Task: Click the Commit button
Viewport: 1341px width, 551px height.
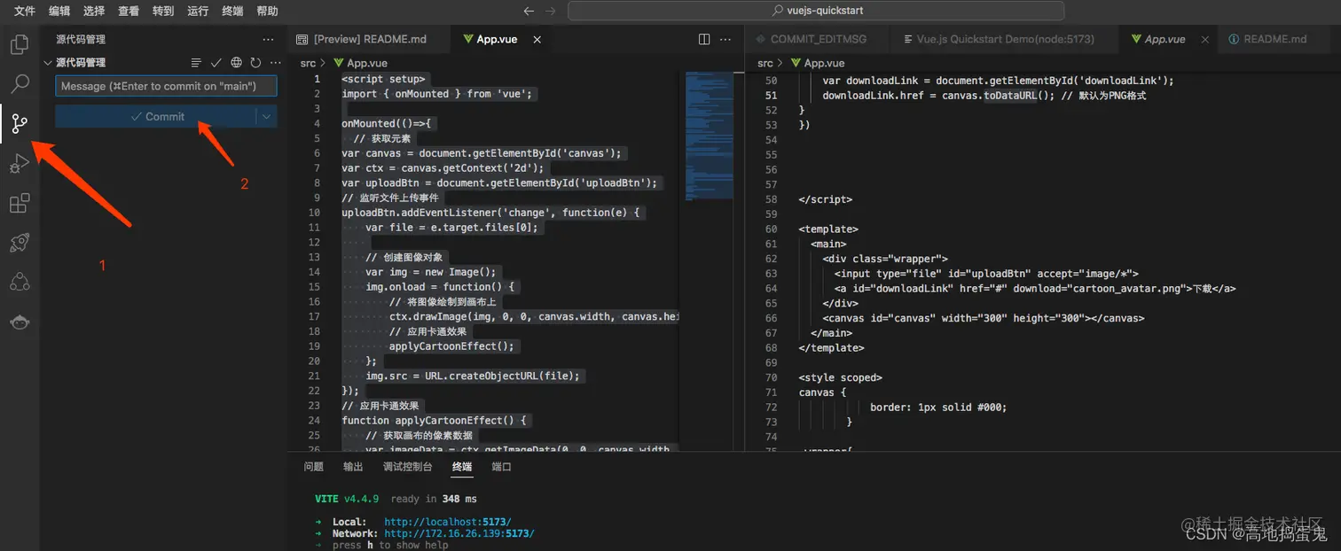Action: point(156,116)
